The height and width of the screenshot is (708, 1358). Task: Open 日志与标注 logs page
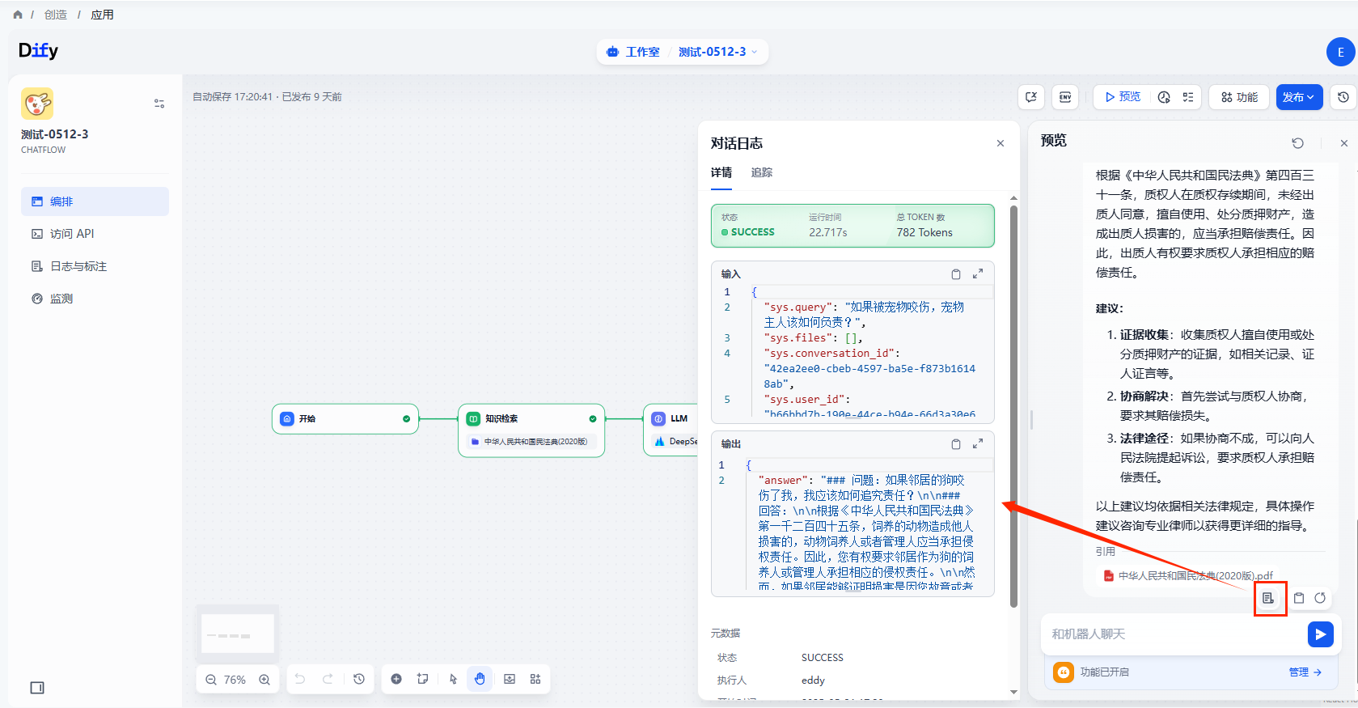(95, 266)
